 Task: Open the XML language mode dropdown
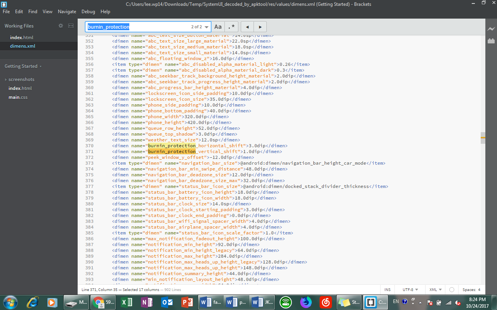coord(435,289)
